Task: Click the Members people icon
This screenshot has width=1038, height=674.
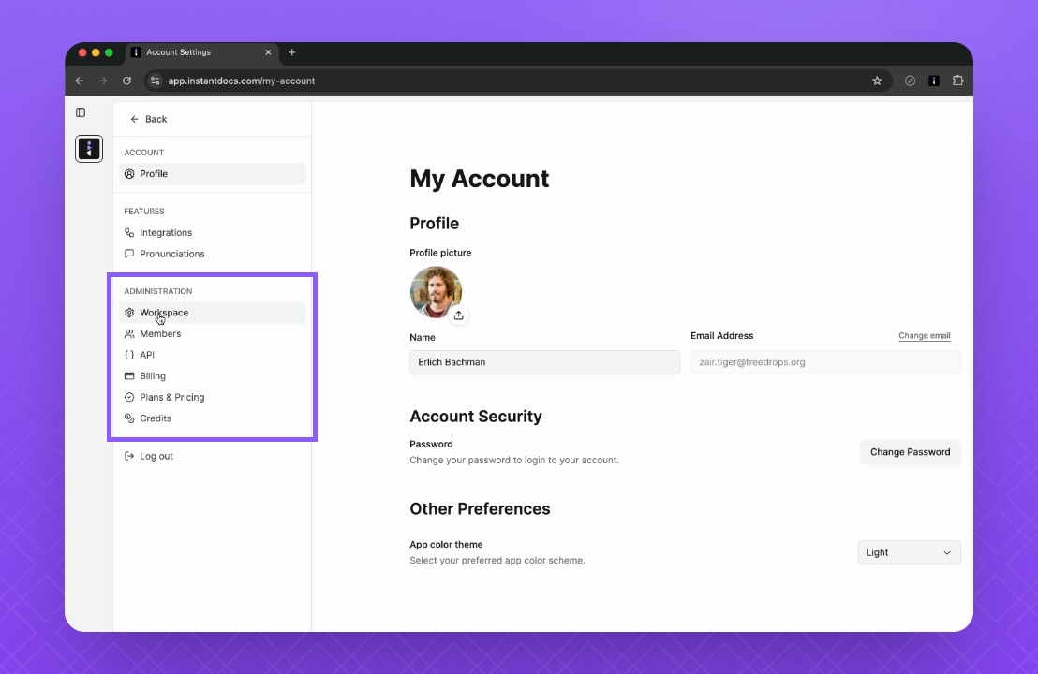Action: [x=129, y=334]
